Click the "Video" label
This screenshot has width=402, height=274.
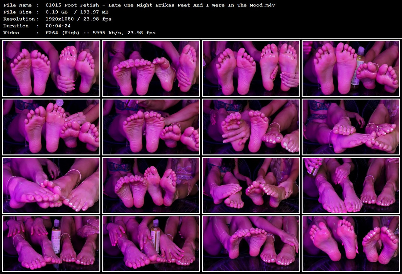pos(11,33)
